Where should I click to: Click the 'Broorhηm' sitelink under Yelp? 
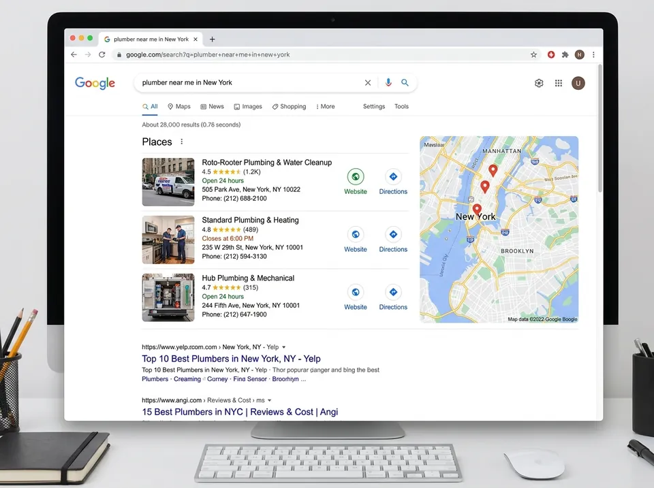click(285, 379)
